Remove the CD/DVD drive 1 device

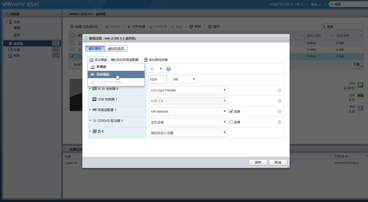(x=279, y=122)
